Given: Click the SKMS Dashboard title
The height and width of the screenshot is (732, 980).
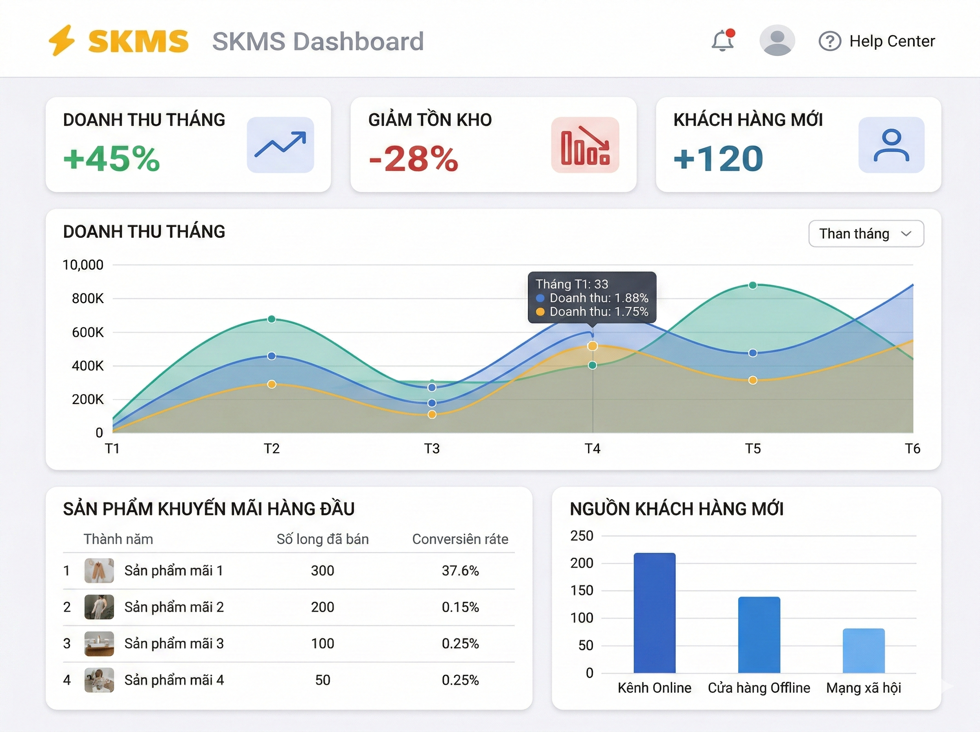Looking at the screenshot, I should click(318, 41).
